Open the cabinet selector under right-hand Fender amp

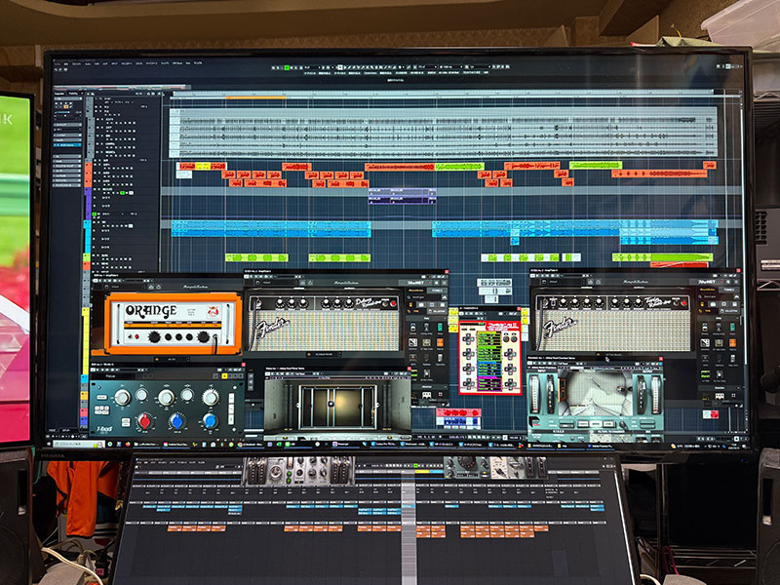[613, 355]
